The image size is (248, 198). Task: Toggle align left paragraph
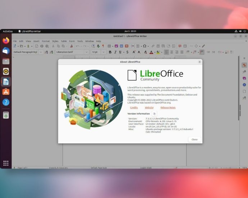tap(166, 52)
